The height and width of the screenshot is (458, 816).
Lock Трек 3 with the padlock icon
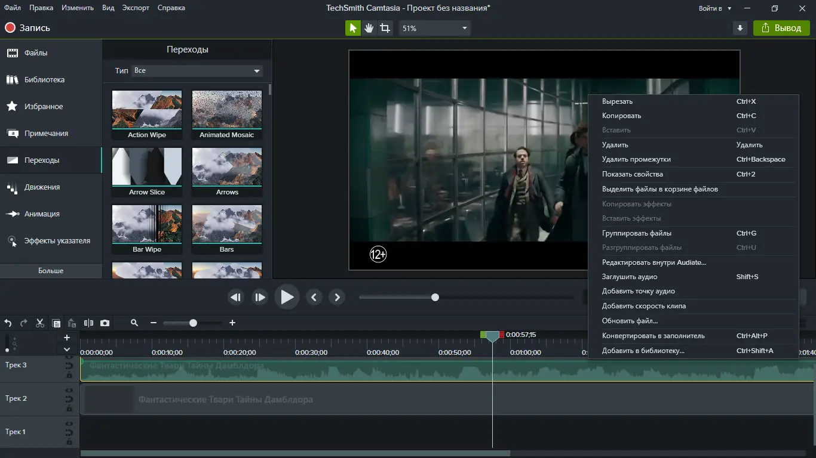(x=69, y=374)
